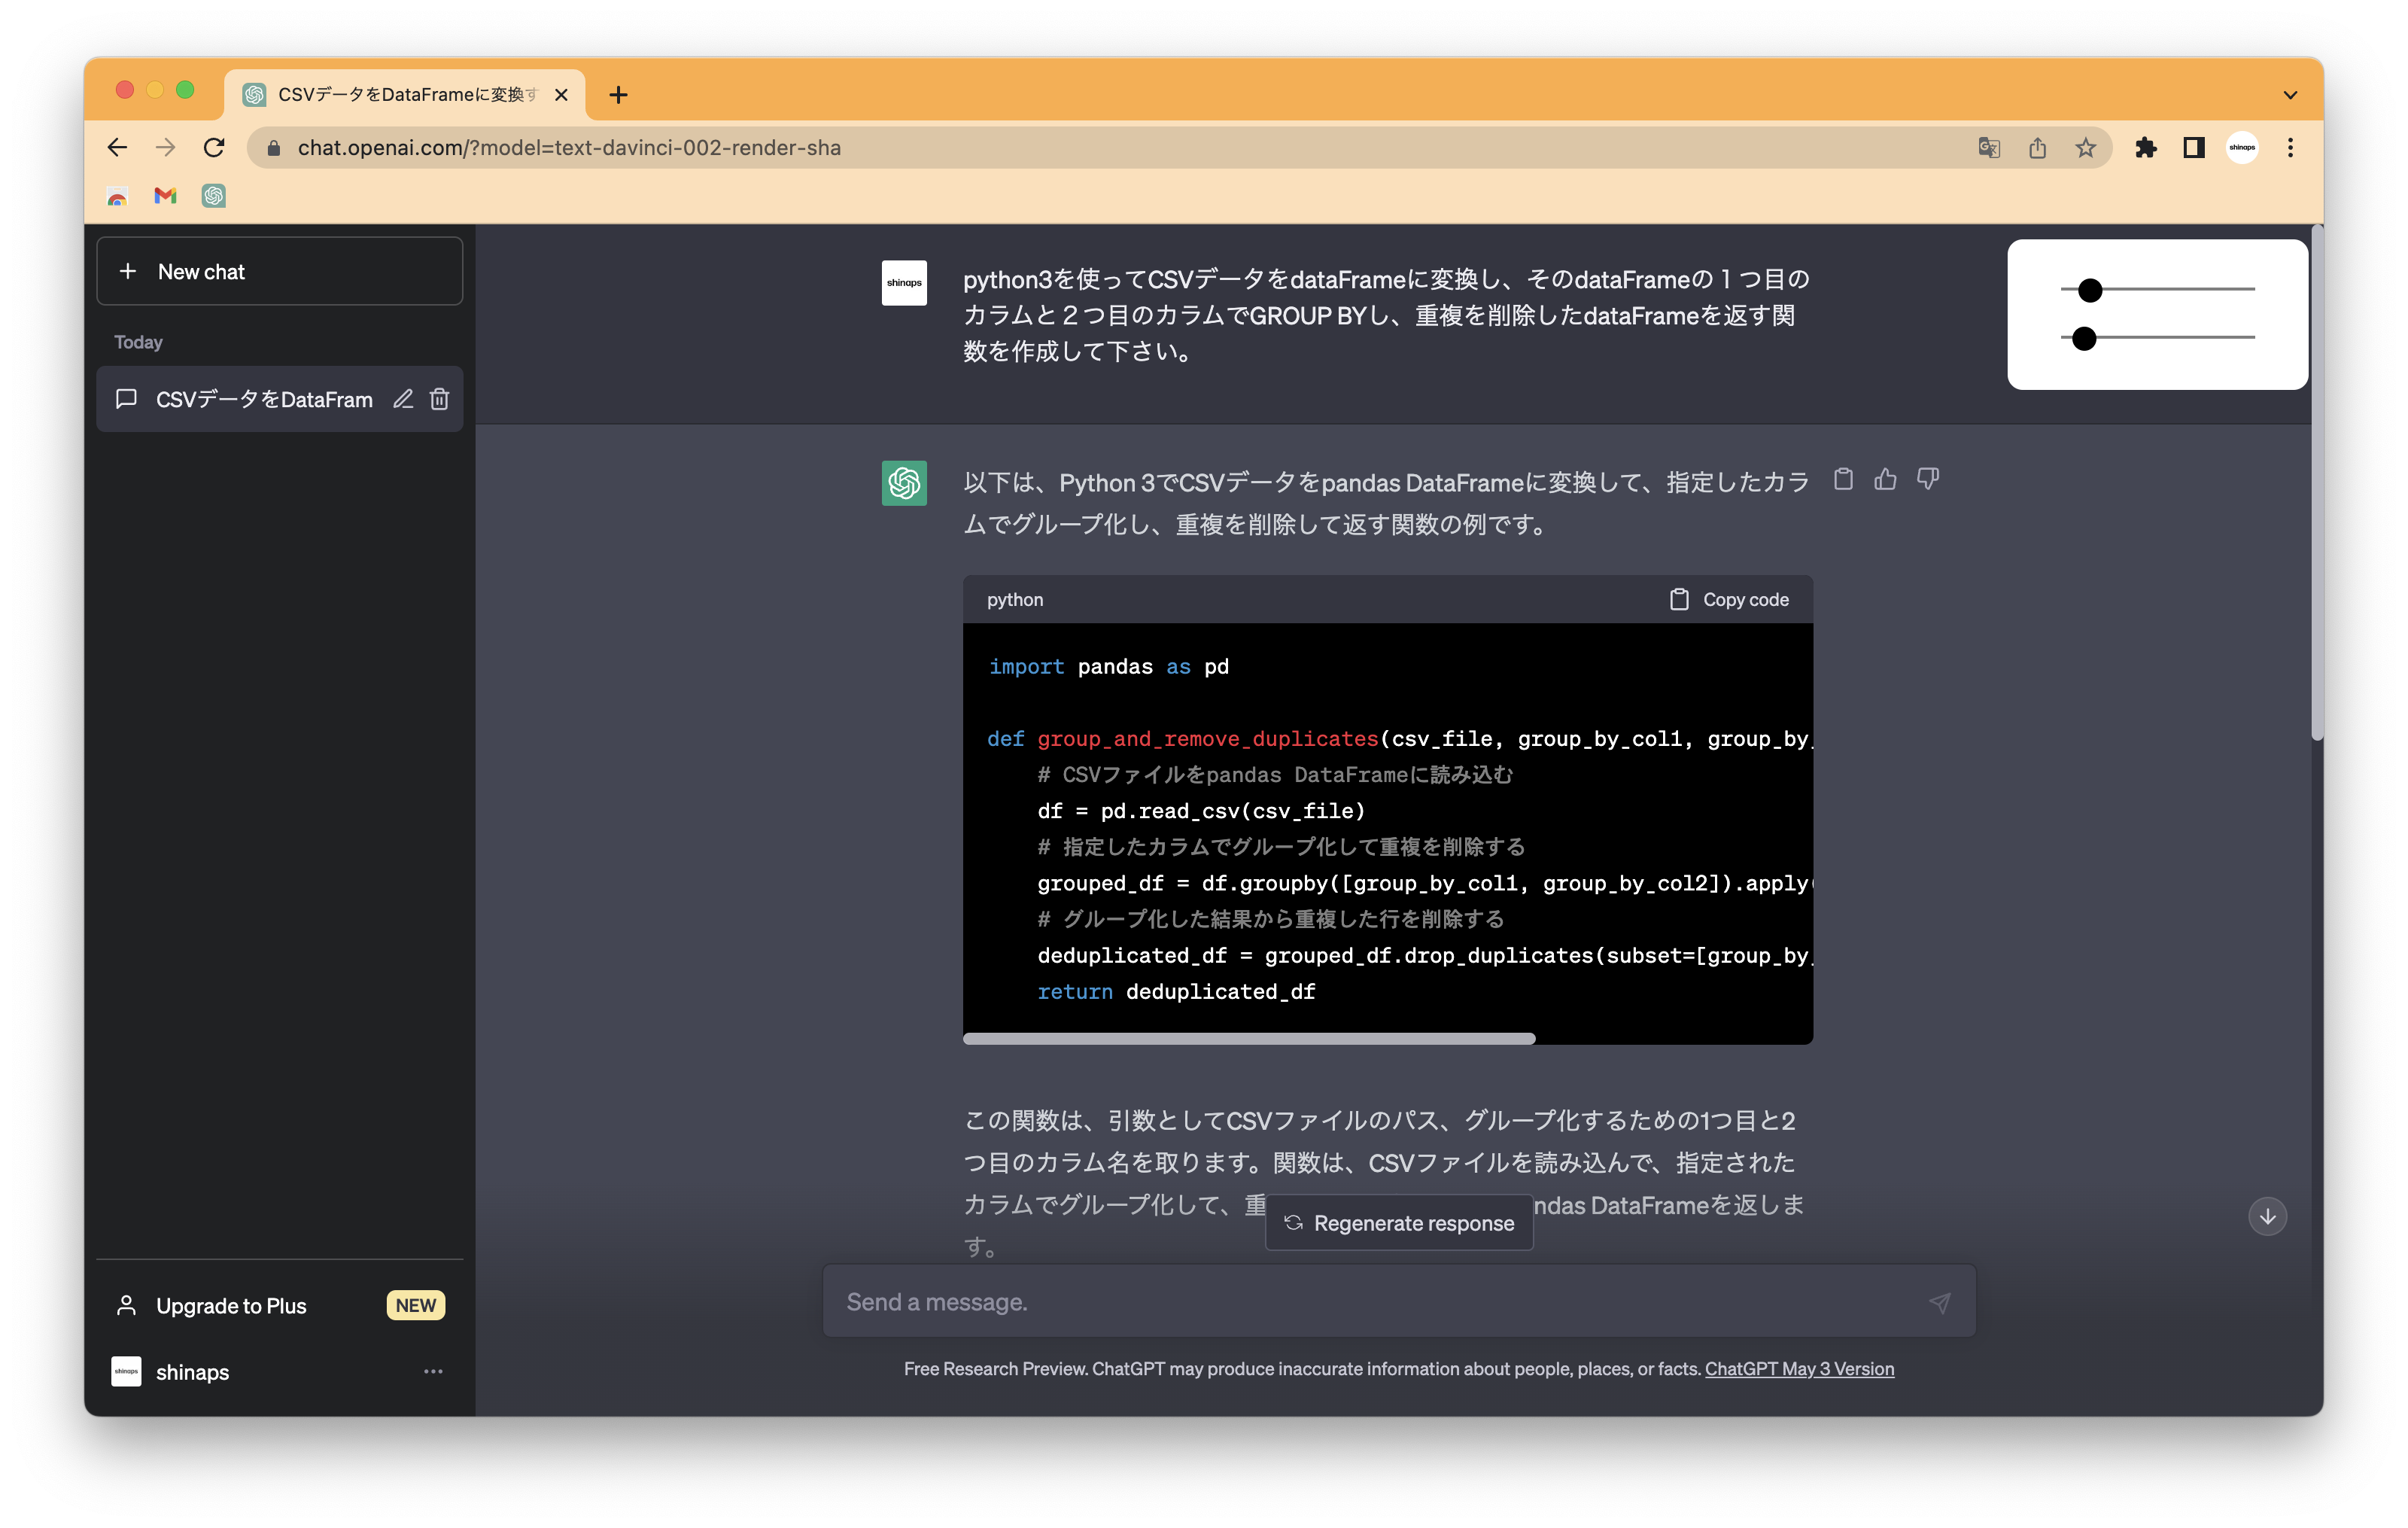Open Google Translate icon in address bar

1989,148
